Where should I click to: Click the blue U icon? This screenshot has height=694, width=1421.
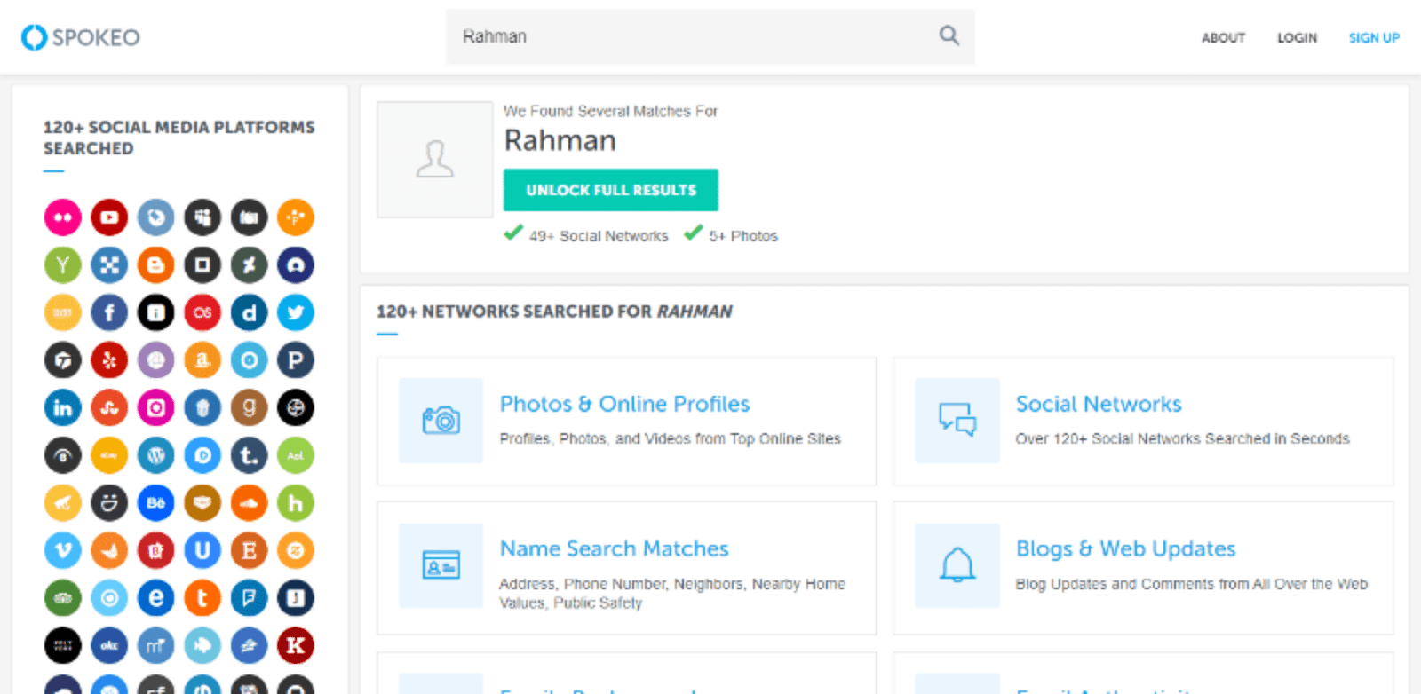[x=202, y=551]
